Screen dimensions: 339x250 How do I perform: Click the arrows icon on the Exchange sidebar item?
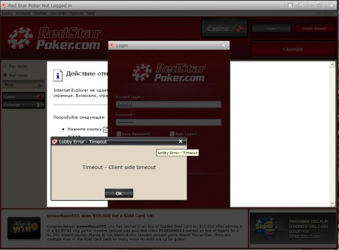click(40, 105)
